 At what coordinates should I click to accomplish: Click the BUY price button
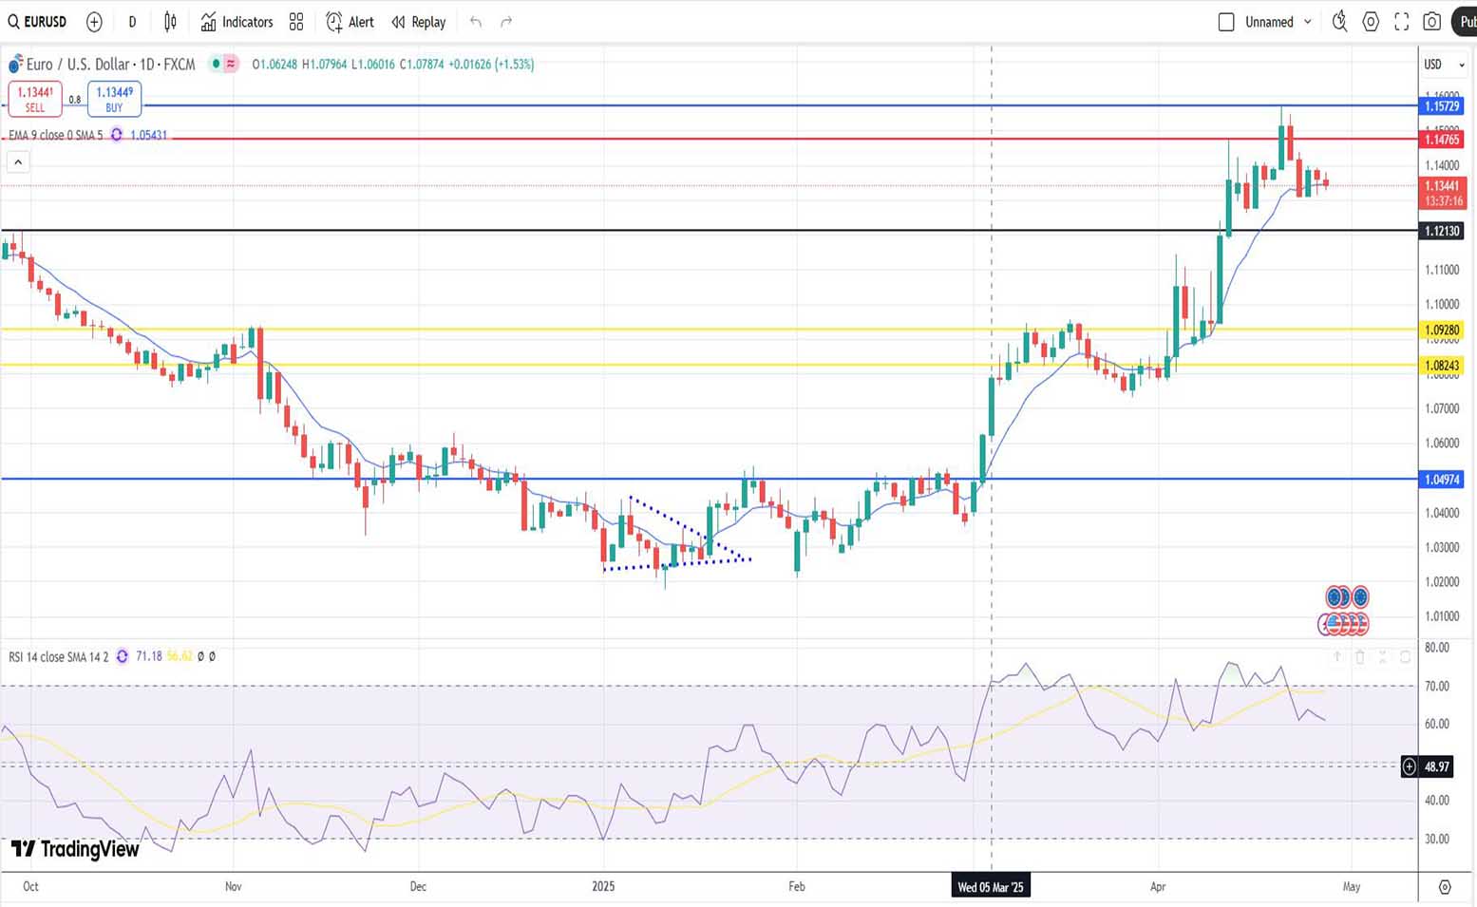pos(114,99)
